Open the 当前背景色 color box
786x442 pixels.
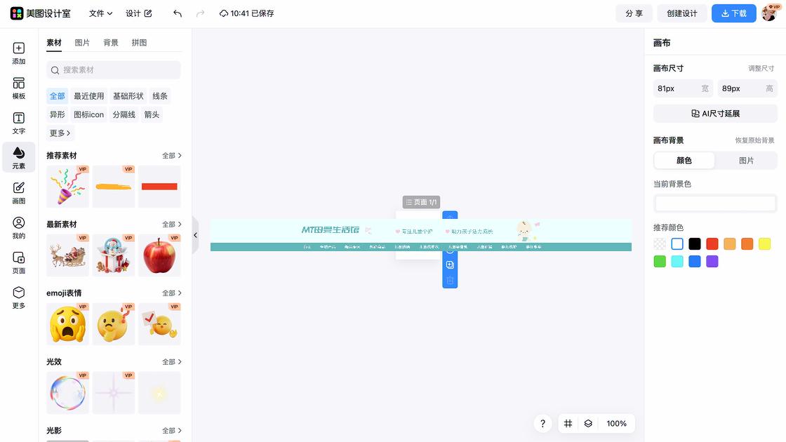[715, 203]
